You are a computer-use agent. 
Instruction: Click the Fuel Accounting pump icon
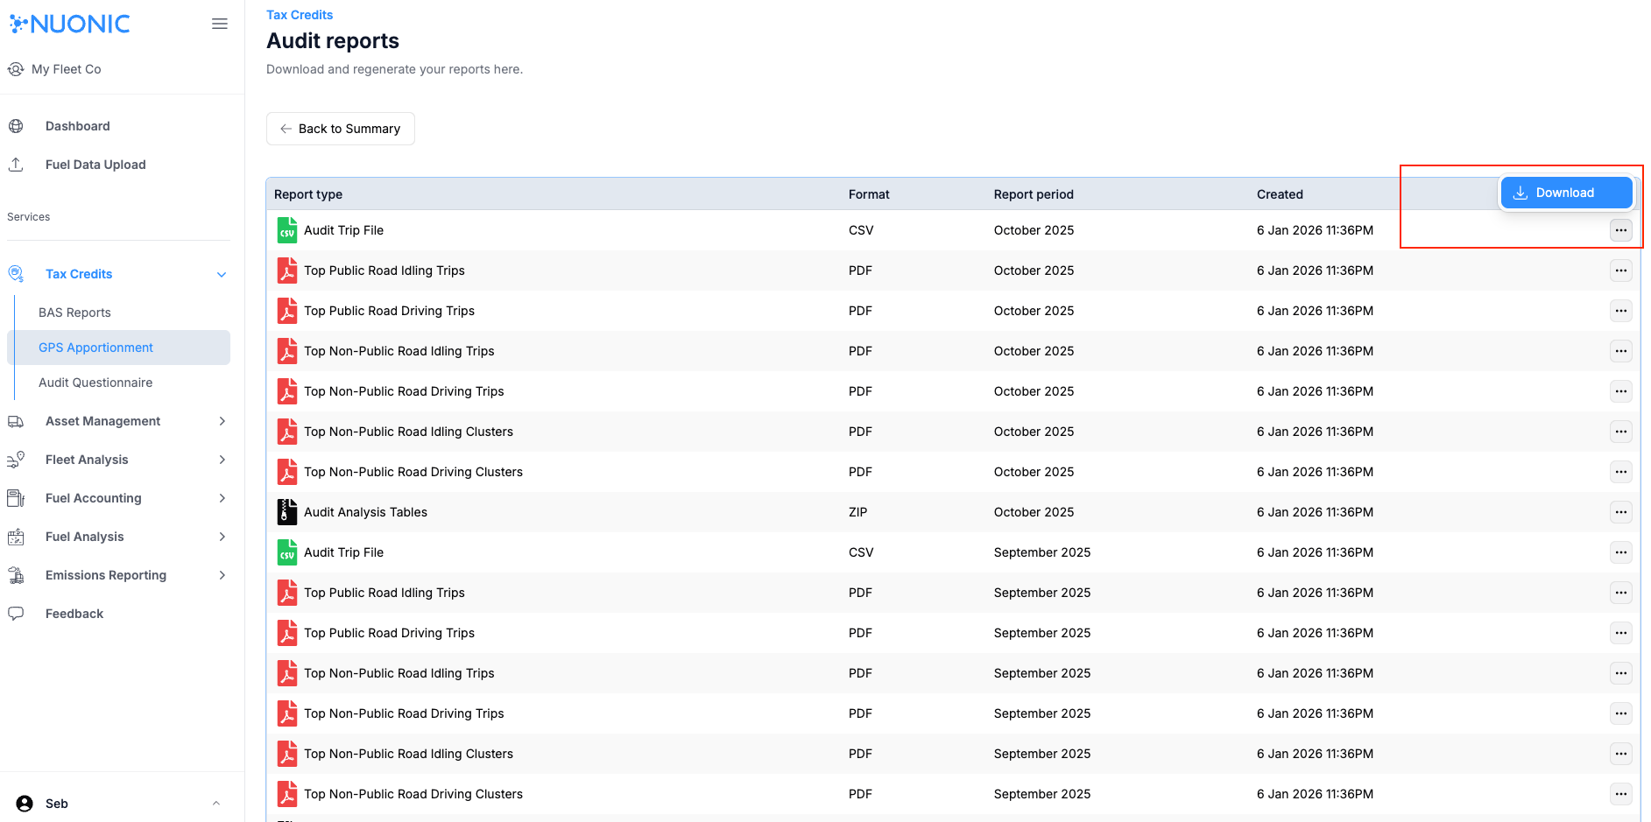click(x=16, y=498)
